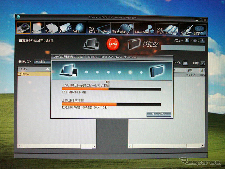Open the メール (Mail) icon
The image size is (225, 169).
click(65, 28)
